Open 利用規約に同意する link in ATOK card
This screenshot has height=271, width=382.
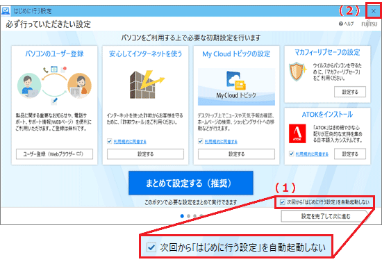tap(312, 154)
